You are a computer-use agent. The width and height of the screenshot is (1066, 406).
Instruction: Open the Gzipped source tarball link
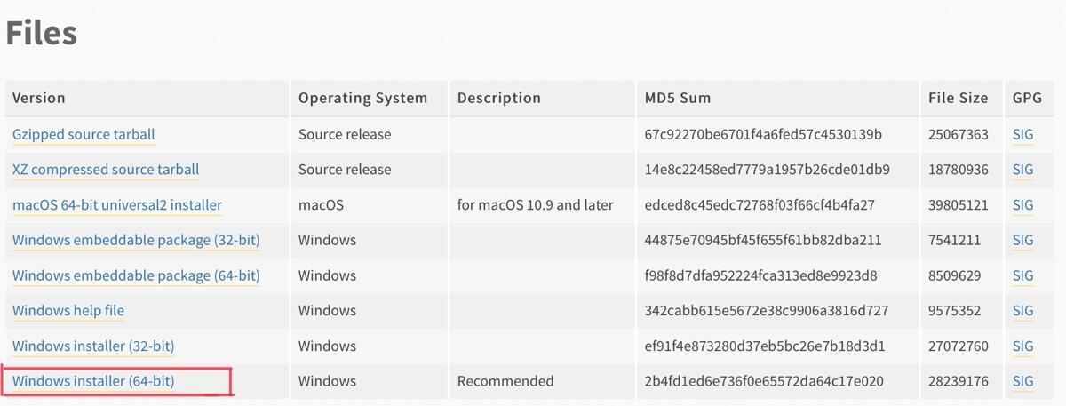coord(84,134)
